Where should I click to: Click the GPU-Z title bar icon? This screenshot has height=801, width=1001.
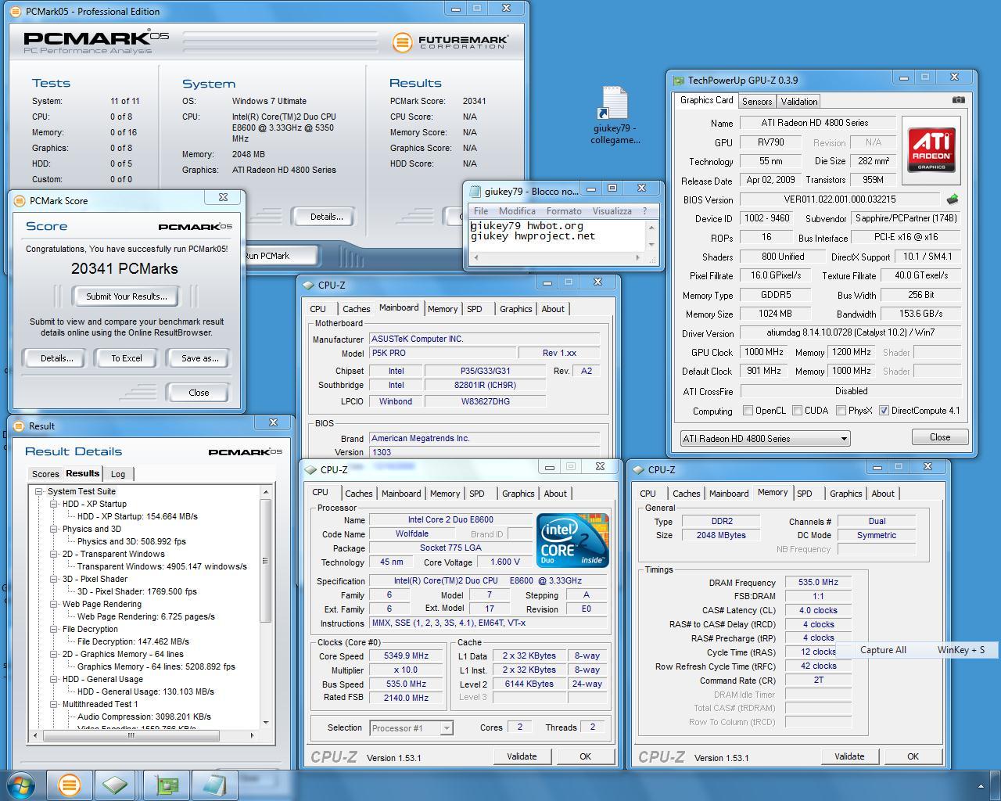point(677,80)
